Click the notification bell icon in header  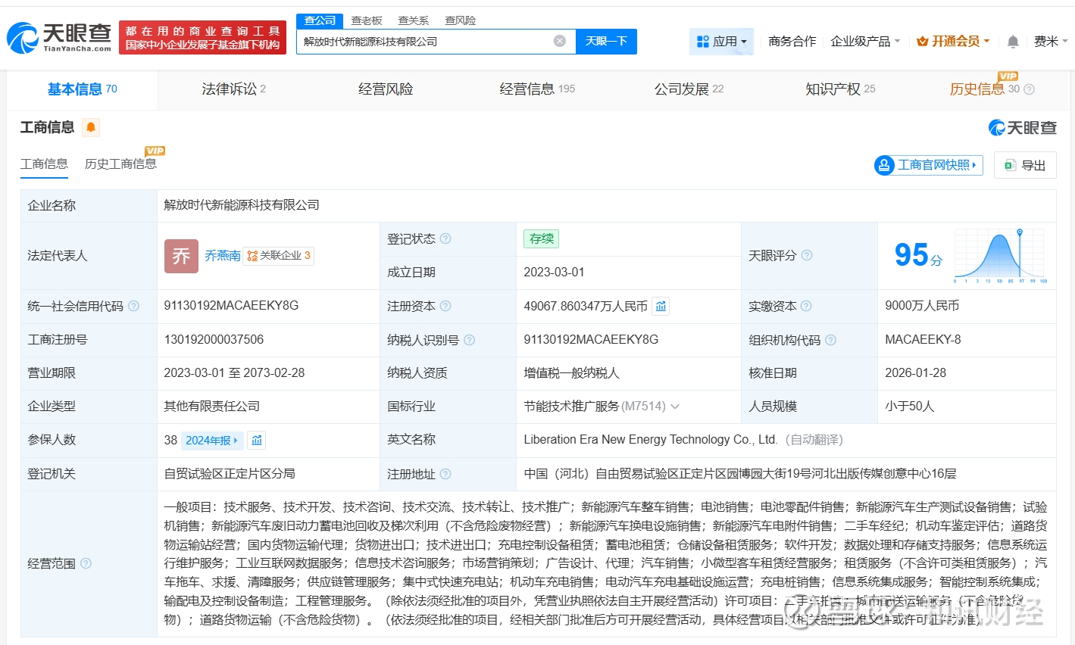point(1013,42)
